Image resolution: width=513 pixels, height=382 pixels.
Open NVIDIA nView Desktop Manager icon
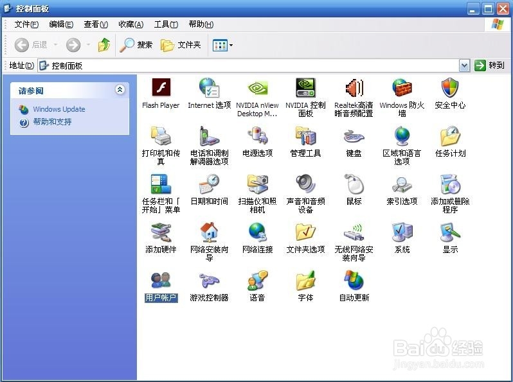pyautogui.click(x=257, y=87)
